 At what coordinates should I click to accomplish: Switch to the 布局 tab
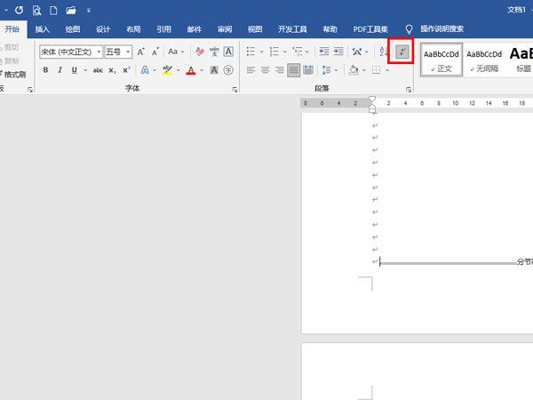click(x=133, y=29)
